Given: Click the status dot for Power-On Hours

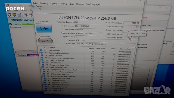Looking at the screenshot, I should tap(42, 55).
